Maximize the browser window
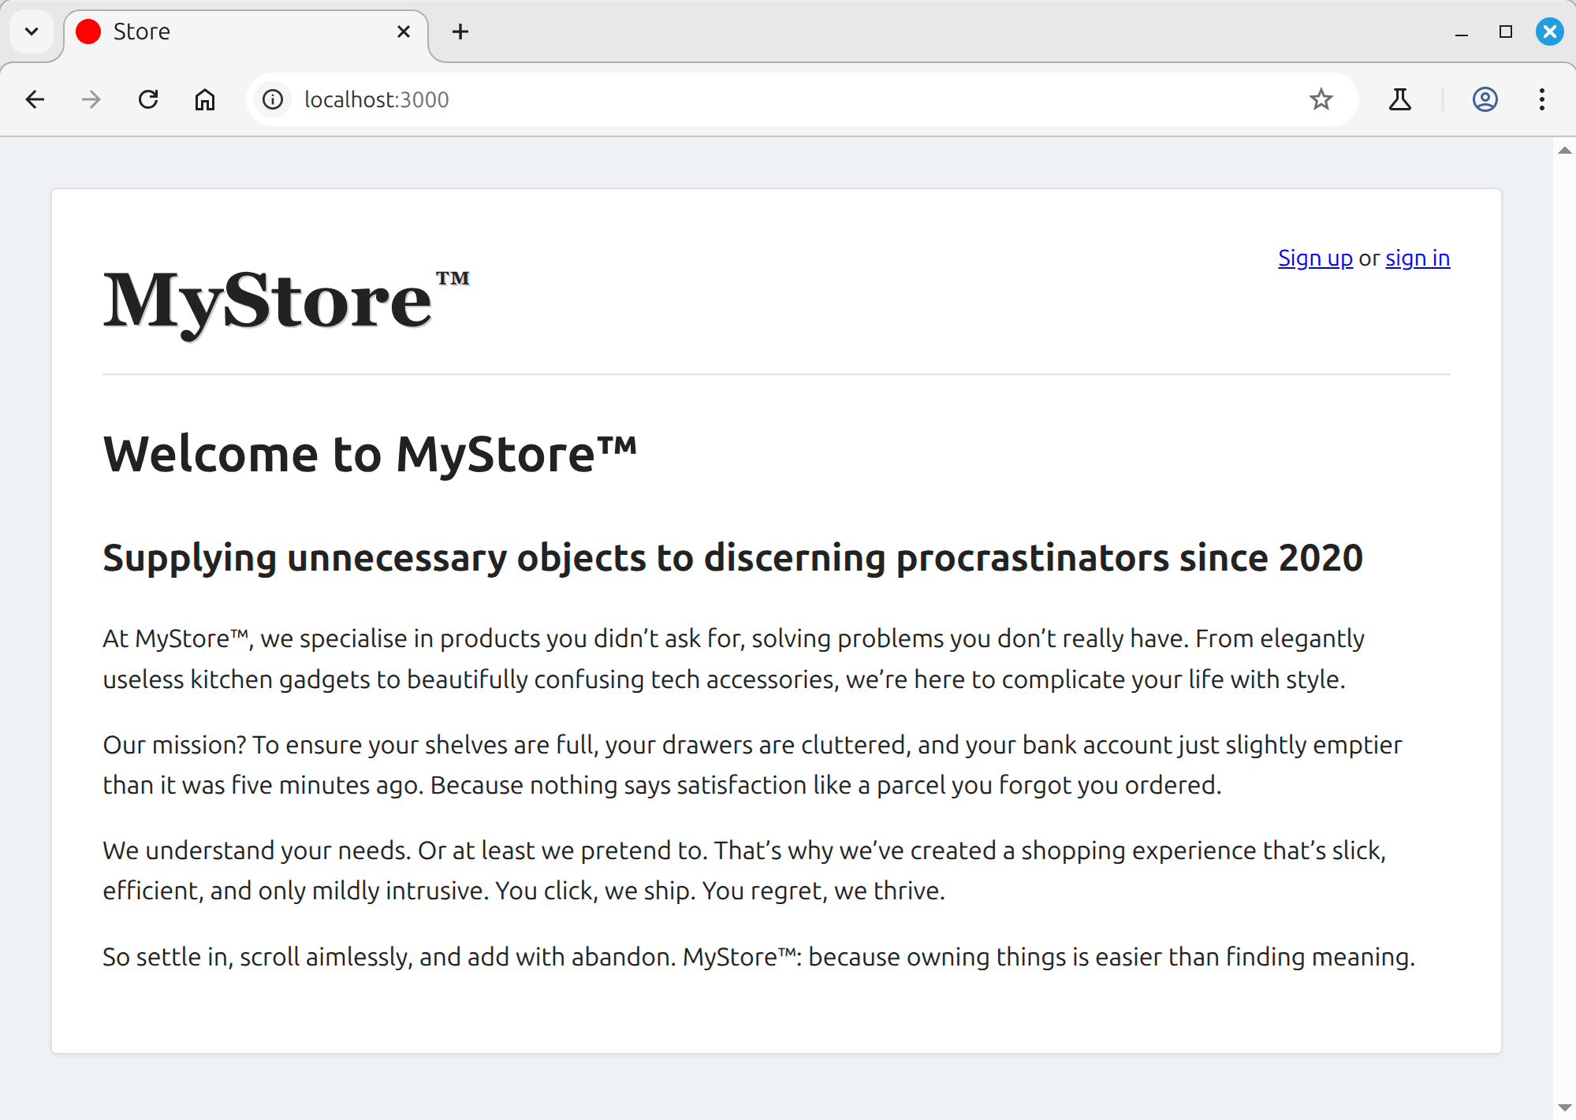 (x=1505, y=32)
